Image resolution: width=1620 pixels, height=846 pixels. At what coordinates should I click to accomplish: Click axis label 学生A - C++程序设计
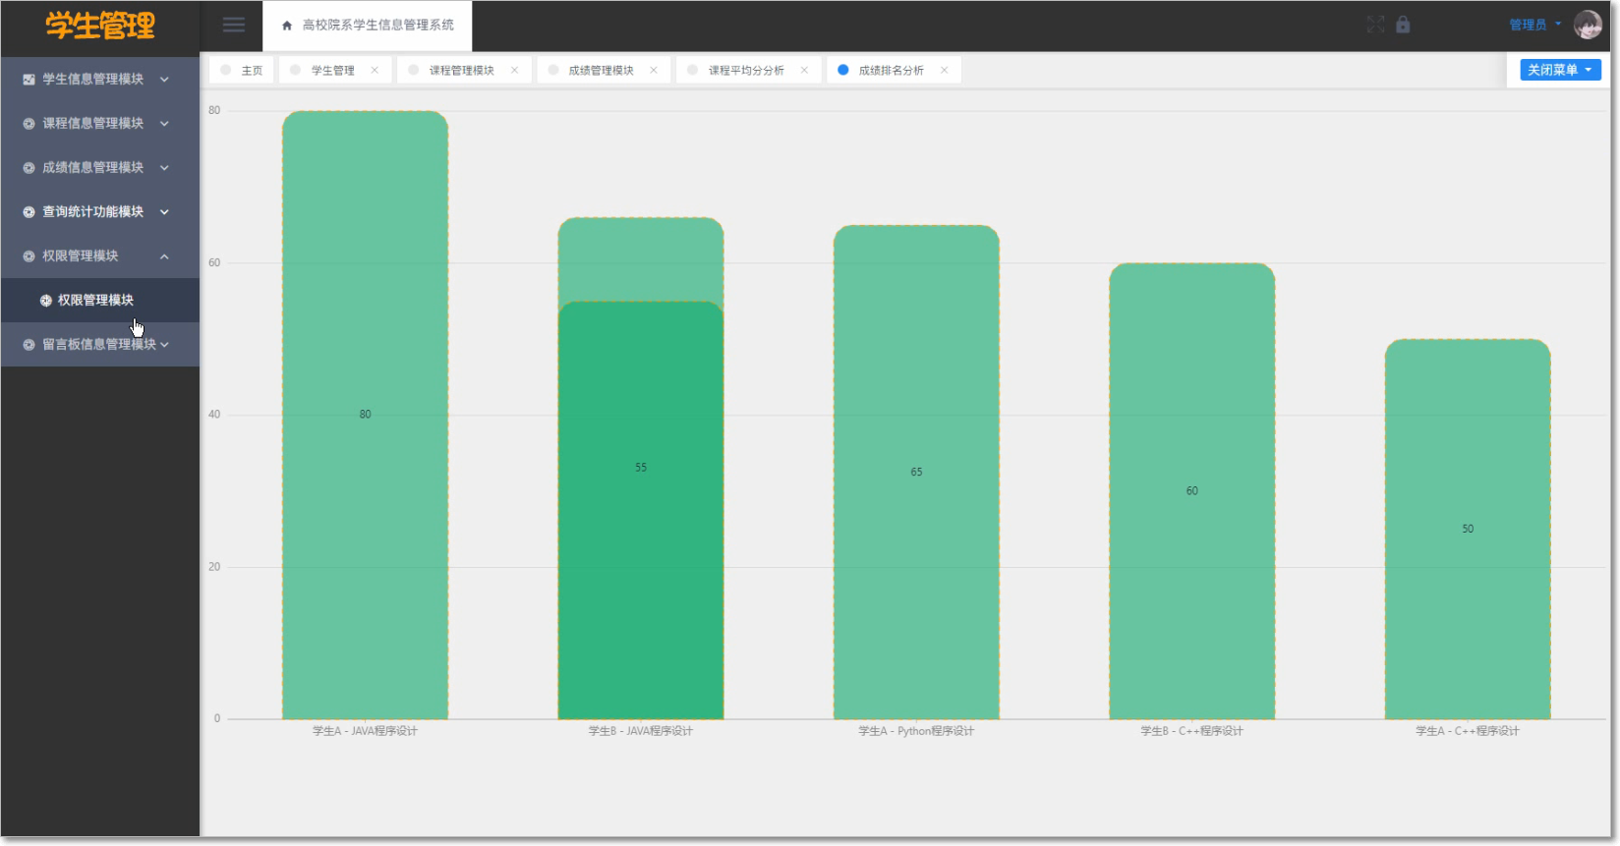pyautogui.click(x=1468, y=731)
